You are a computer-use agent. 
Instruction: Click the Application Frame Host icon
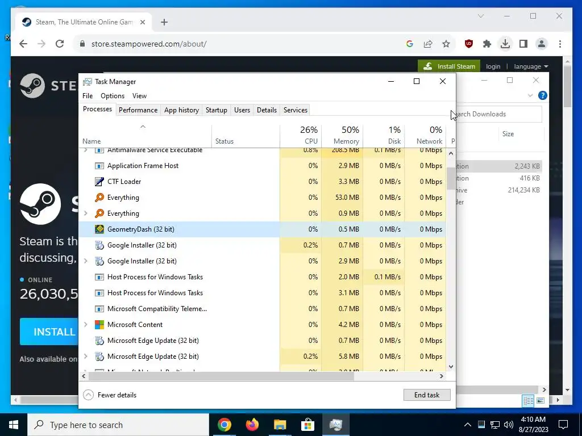tap(99, 166)
